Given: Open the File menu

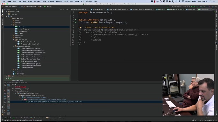Looking at the screenshot, I should pyautogui.click(x=20, y=1).
